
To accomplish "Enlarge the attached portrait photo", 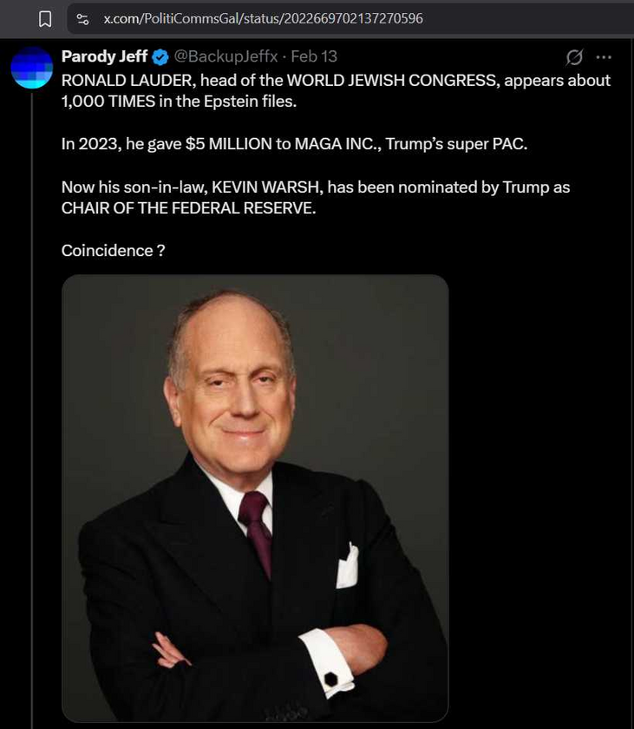I will 255,498.
